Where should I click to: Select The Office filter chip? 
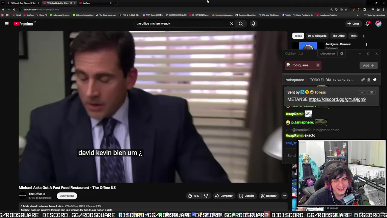[x=338, y=36]
